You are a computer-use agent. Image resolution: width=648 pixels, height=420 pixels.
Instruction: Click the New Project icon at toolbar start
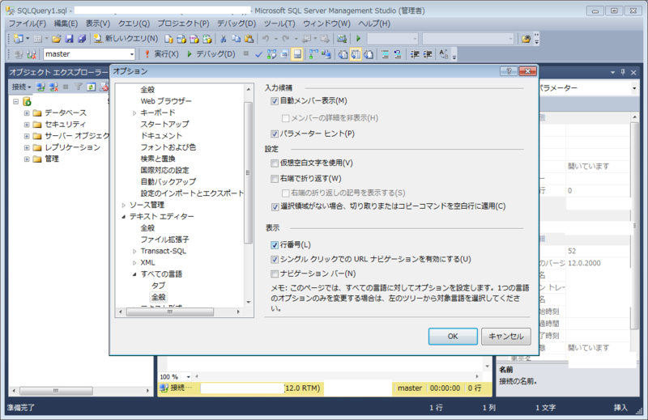[18, 39]
